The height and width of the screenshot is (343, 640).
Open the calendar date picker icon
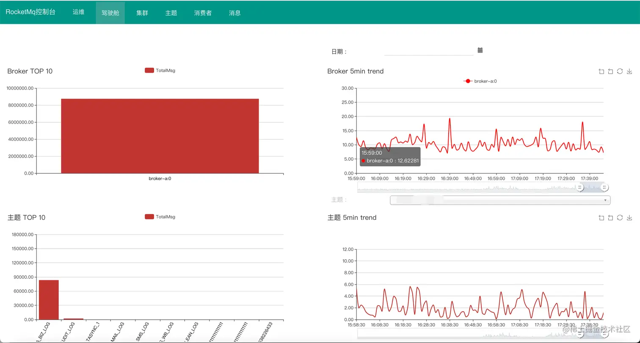point(480,50)
